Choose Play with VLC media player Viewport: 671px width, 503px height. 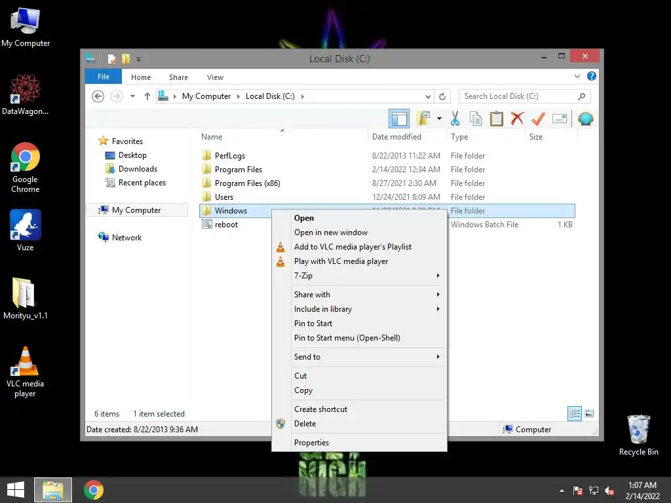(x=360, y=261)
